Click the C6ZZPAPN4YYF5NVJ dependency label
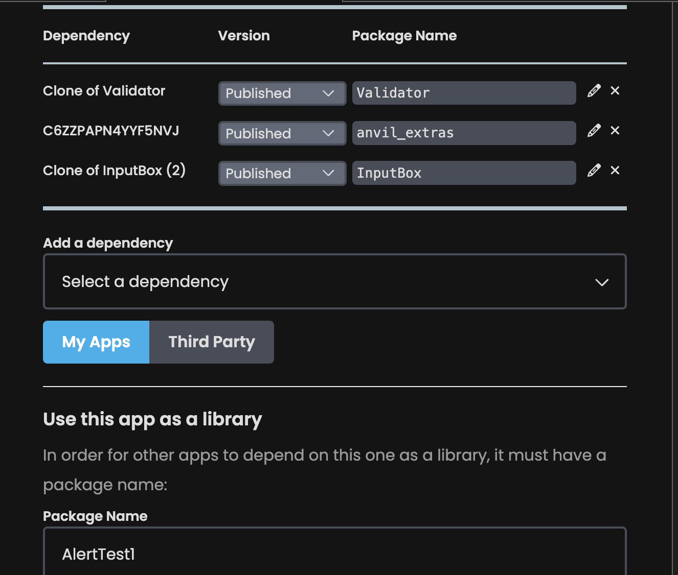Image resolution: width=678 pixels, height=575 pixels. tap(111, 131)
